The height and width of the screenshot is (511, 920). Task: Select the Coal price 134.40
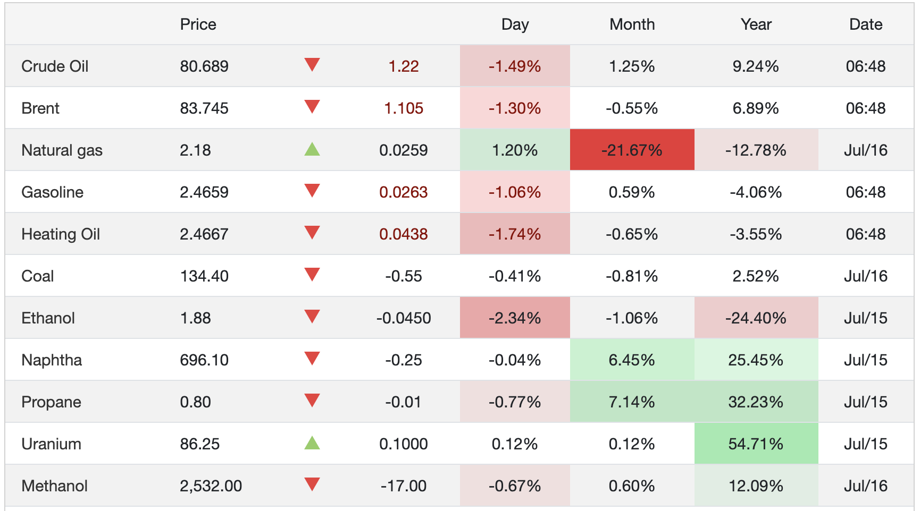coord(204,276)
